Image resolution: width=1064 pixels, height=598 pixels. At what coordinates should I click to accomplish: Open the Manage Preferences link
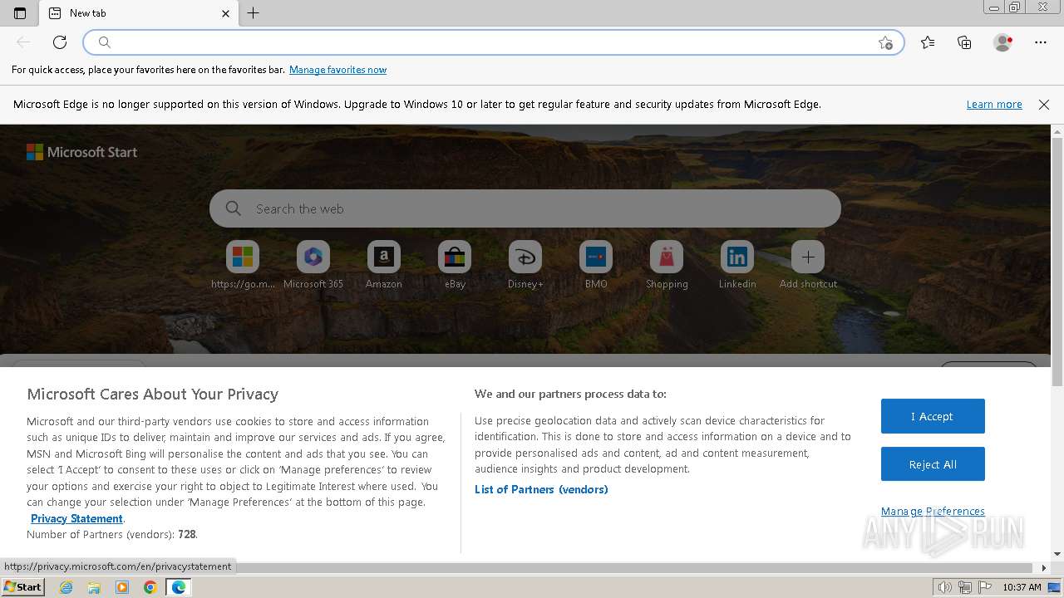(x=933, y=511)
